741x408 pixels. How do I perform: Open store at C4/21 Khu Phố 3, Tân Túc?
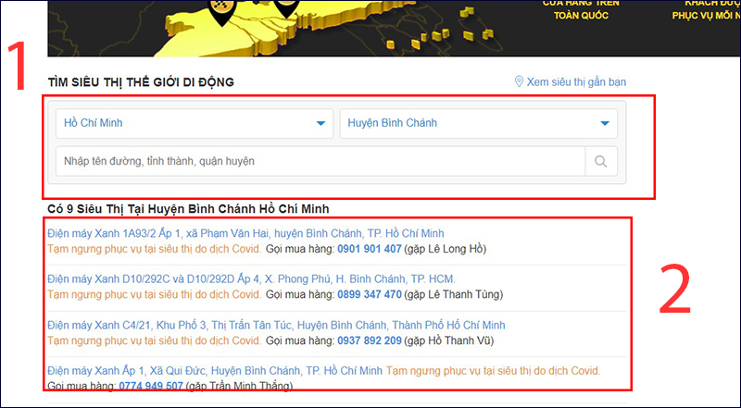coord(276,325)
